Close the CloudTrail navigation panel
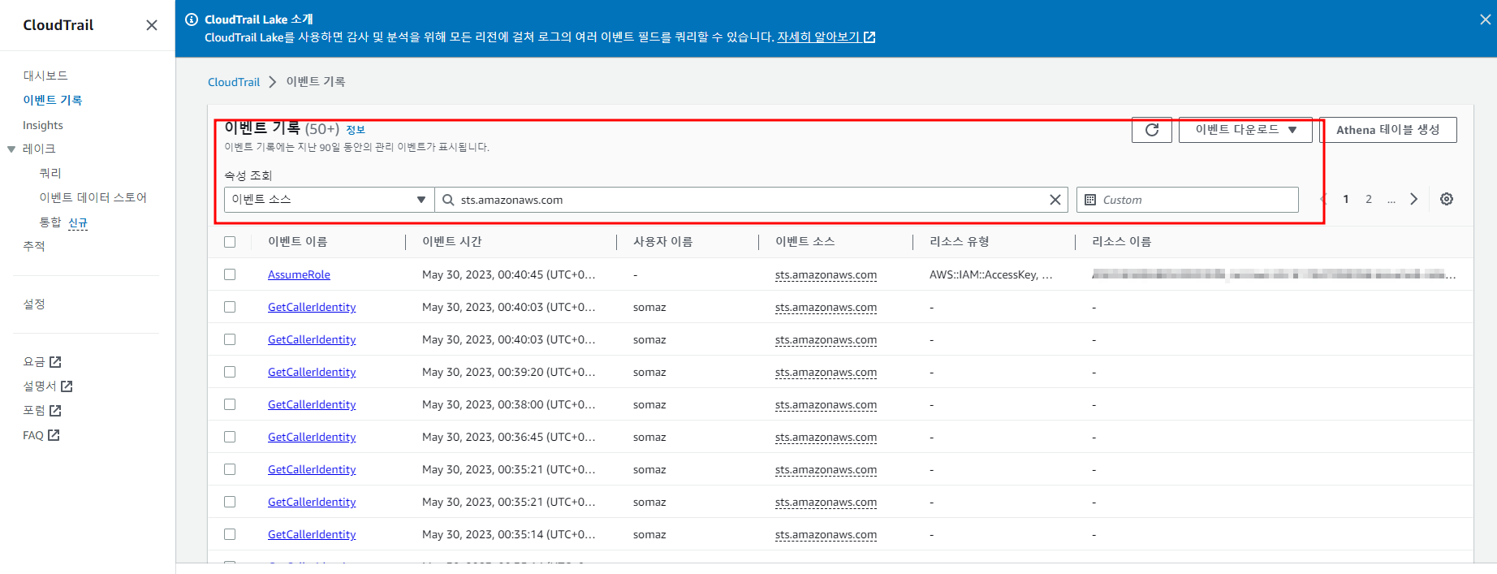The height and width of the screenshot is (574, 1497). (x=152, y=25)
